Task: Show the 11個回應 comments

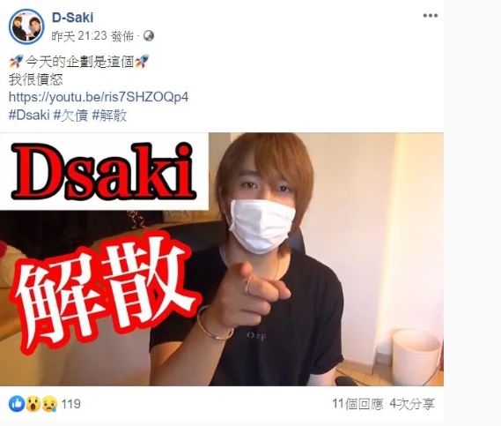Action: coord(357,404)
